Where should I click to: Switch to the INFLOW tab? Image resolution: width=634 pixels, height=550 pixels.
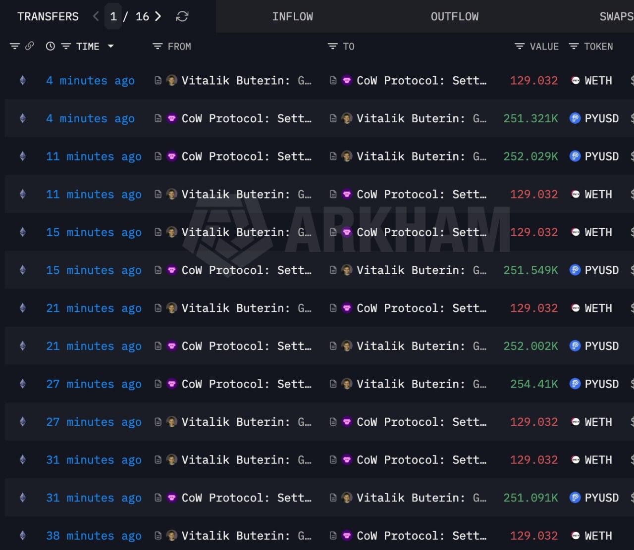pos(292,17)
